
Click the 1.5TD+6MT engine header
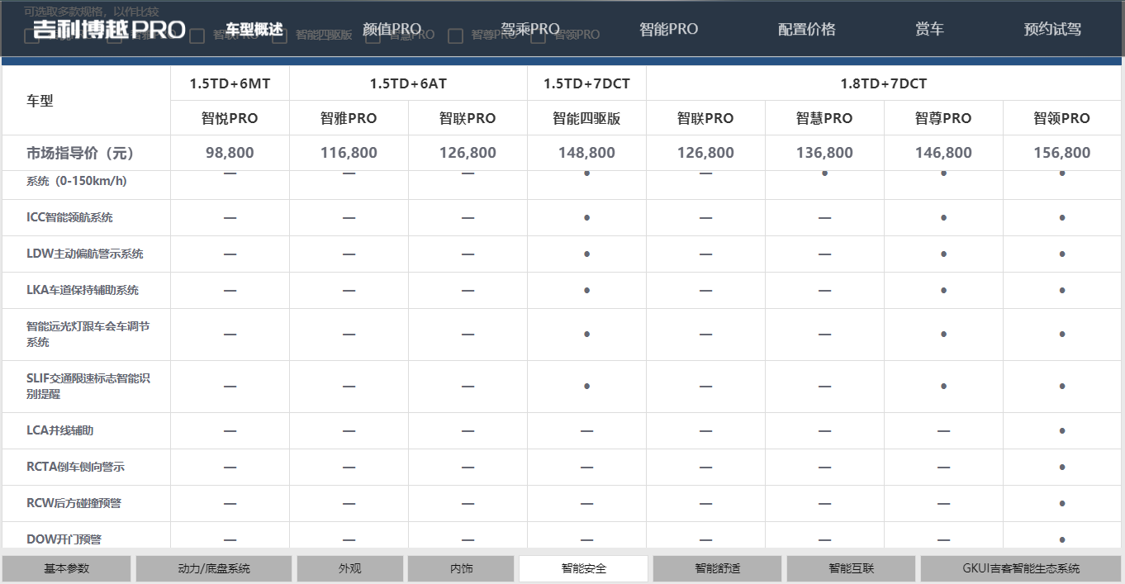point(230,83)
